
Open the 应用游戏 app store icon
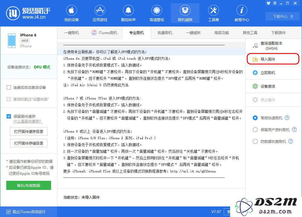point(100,10)
